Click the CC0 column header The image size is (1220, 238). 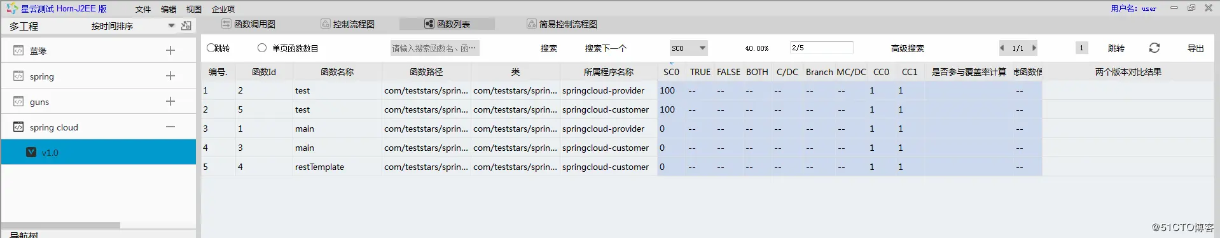881,72
